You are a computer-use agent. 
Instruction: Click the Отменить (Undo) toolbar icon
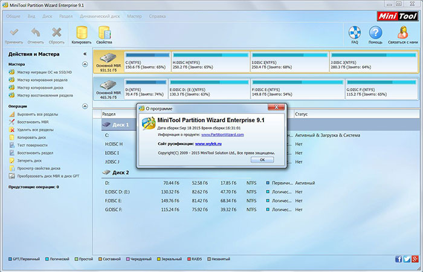(36, 35)
